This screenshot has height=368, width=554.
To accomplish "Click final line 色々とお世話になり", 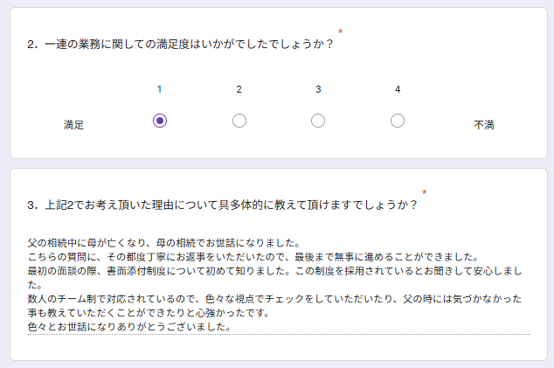I will [x=128, y=327].
